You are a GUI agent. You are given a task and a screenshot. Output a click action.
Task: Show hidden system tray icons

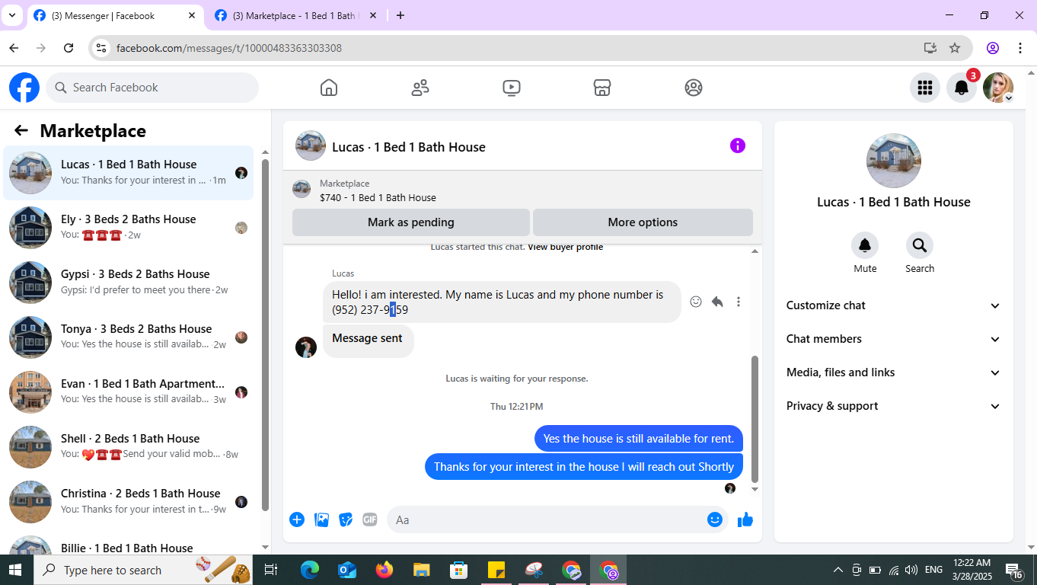point(838,570)
